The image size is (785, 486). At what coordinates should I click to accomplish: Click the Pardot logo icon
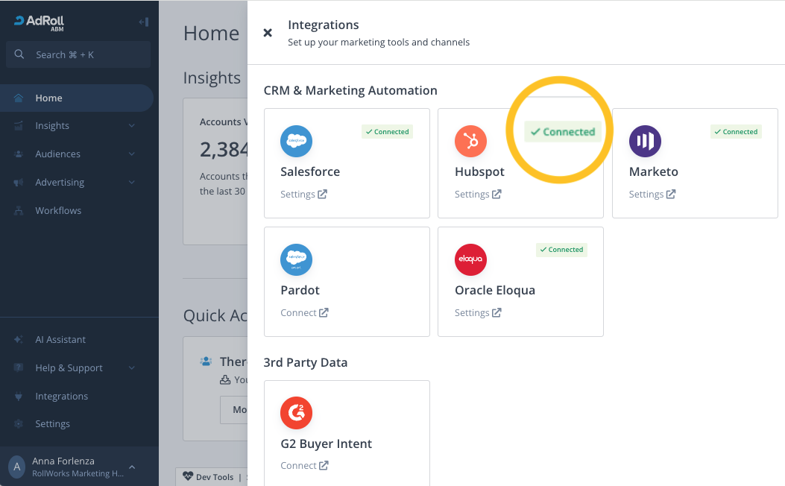point(296,259)
